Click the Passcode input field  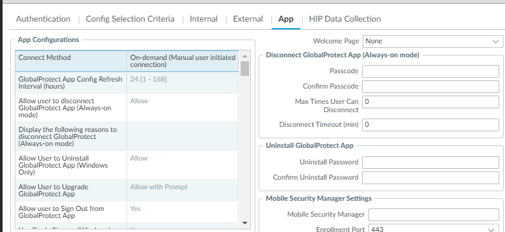pos(430,71)
